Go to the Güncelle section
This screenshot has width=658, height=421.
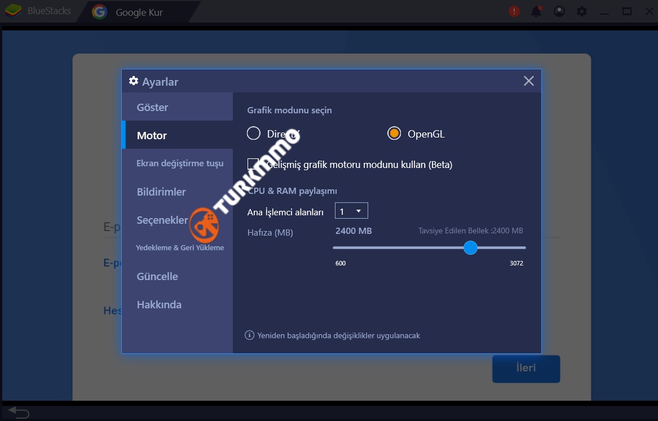tap(157, 276)
